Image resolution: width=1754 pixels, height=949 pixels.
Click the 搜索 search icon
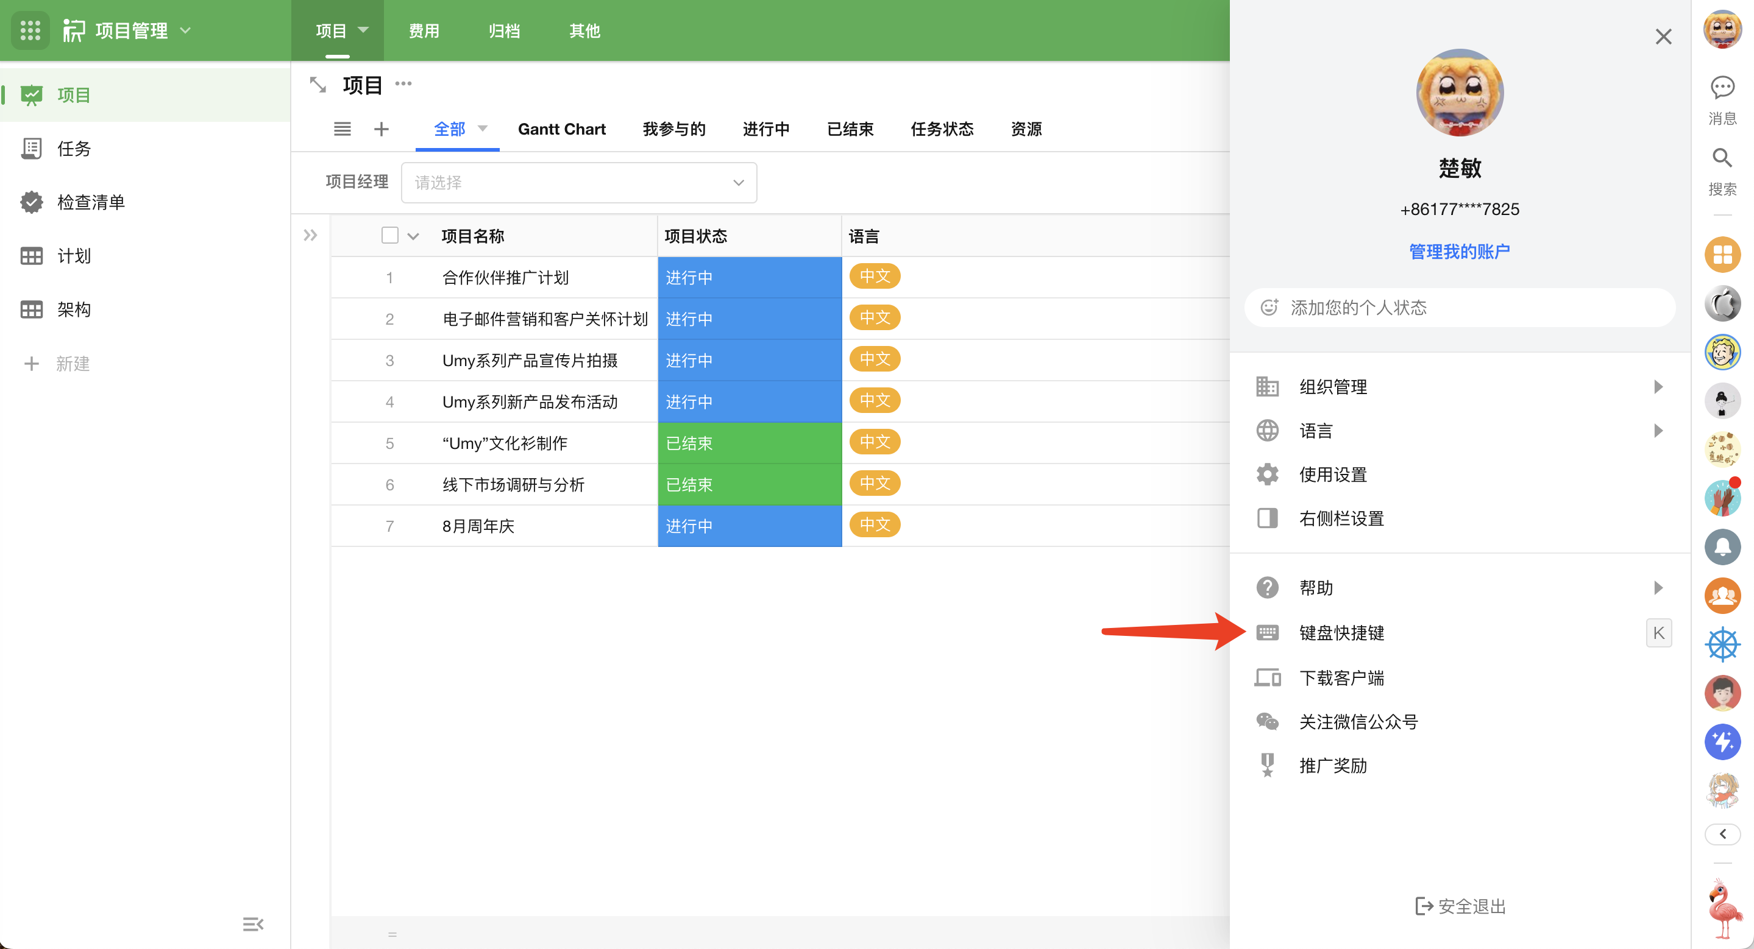pyautogui.click(x=1722, y=158)
